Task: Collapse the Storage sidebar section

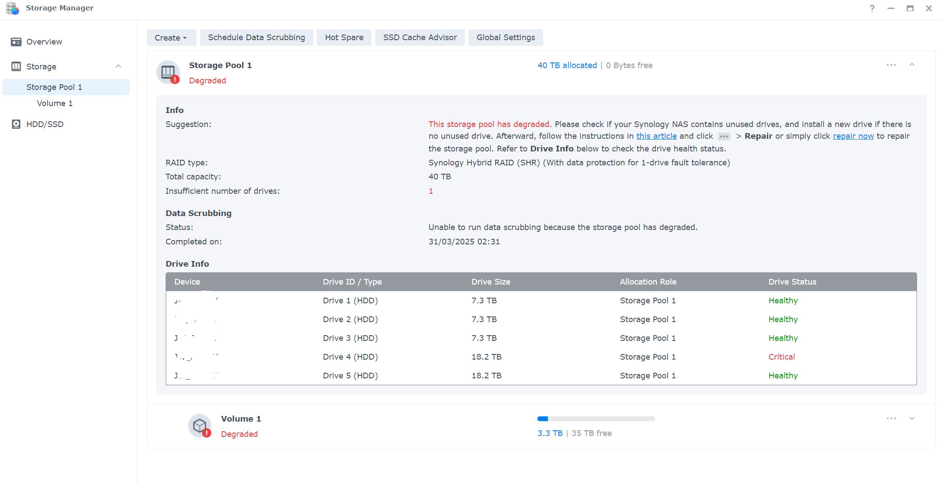Action: point(118,66)
